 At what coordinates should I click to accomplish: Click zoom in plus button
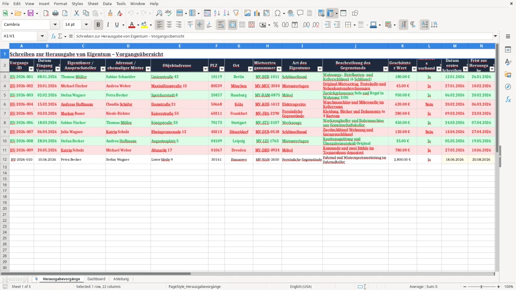(x=498, y=287)
